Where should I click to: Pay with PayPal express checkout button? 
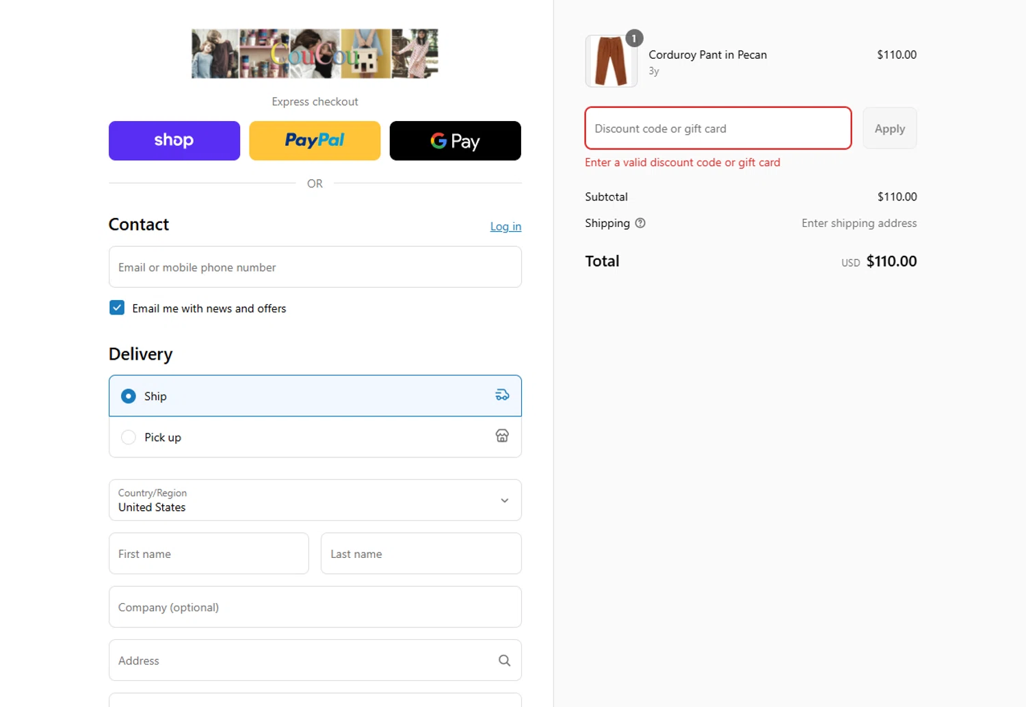(315, 141)
